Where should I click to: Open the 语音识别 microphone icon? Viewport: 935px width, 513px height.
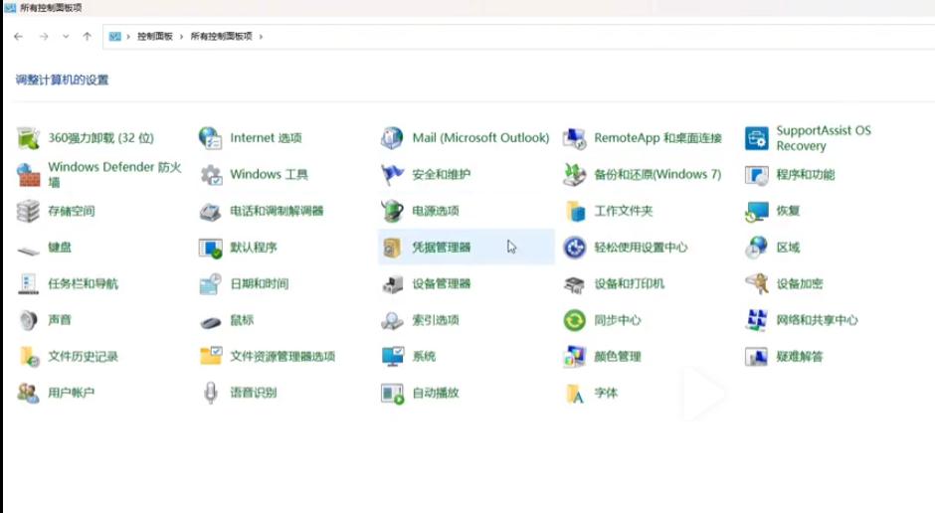(211, 393)
